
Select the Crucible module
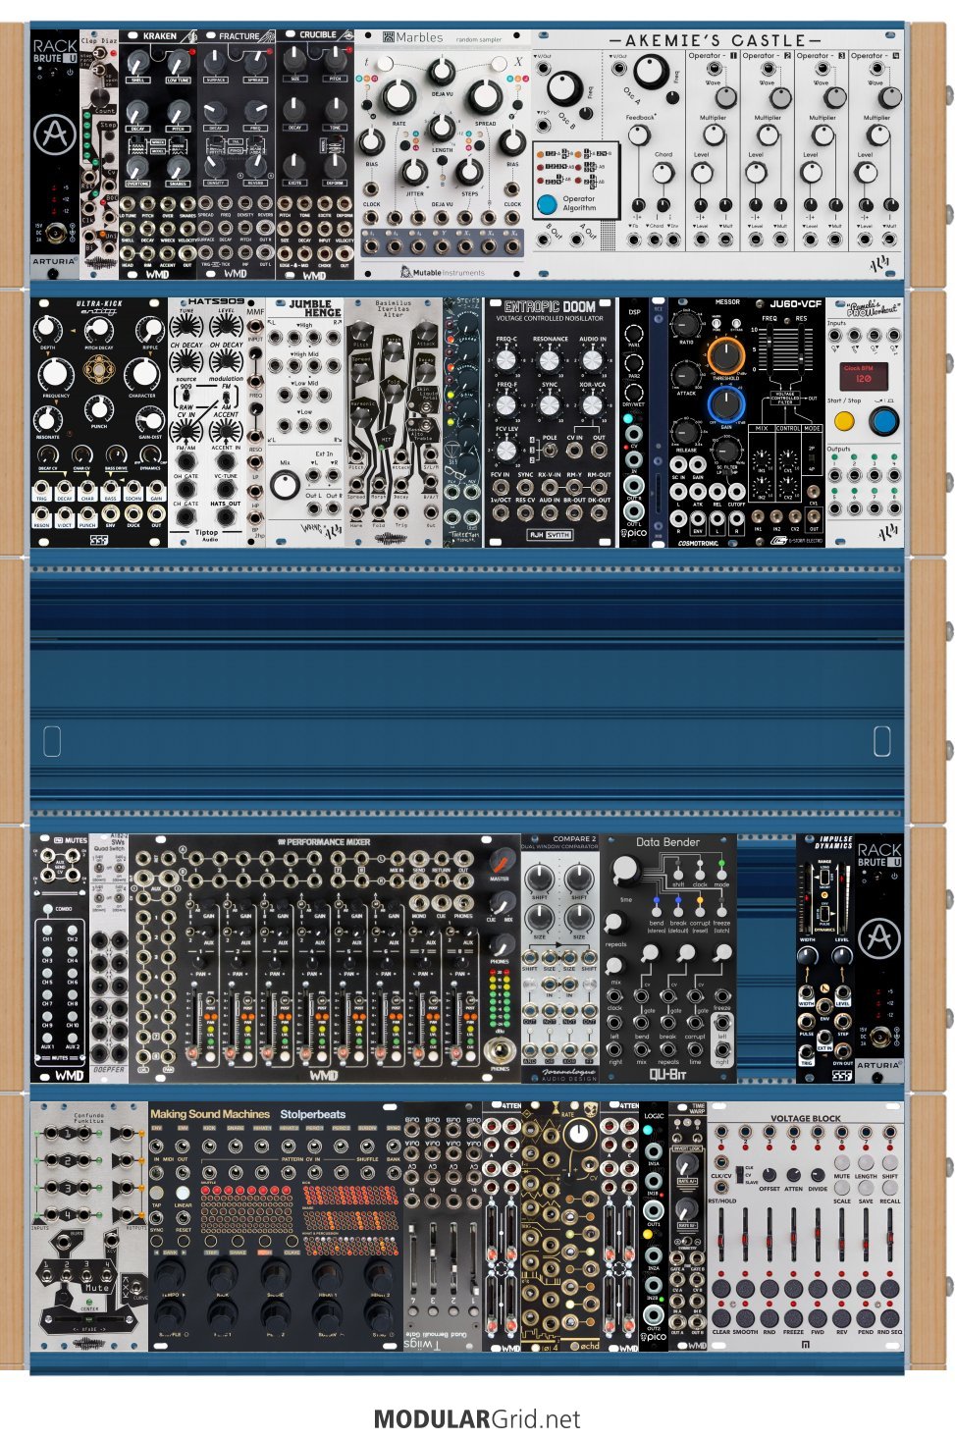click(x=315, y=155)
